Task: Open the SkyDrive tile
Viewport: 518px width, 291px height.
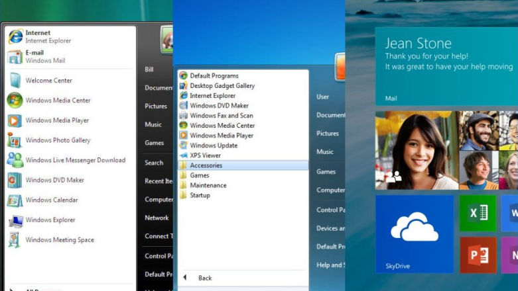Action: coord(415,234)
